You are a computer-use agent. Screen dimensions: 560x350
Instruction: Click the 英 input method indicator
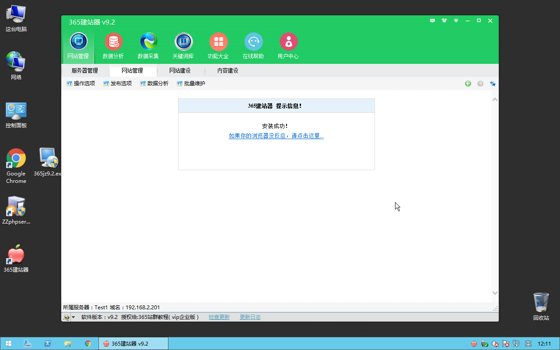(528, 343)
